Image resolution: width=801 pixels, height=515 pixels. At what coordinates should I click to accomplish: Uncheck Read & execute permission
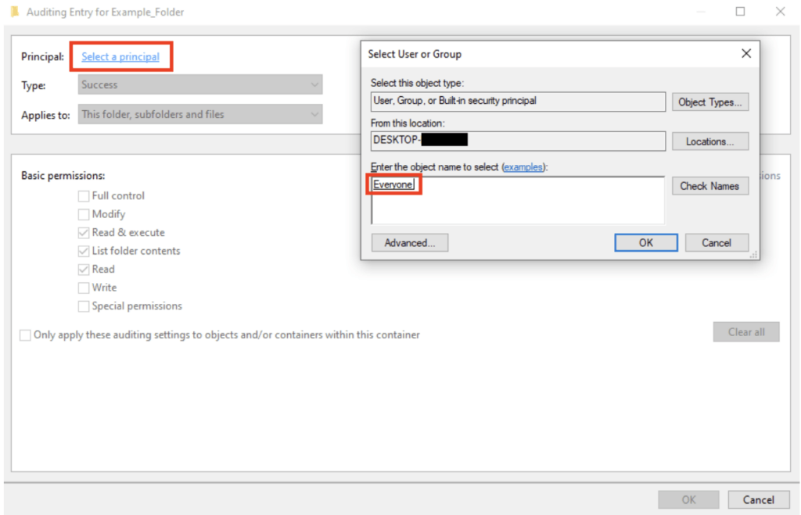83,232
